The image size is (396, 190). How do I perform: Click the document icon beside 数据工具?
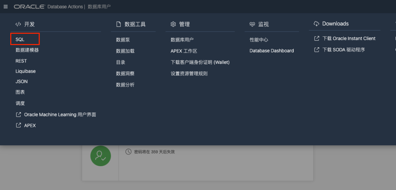[x=118, y=24]
